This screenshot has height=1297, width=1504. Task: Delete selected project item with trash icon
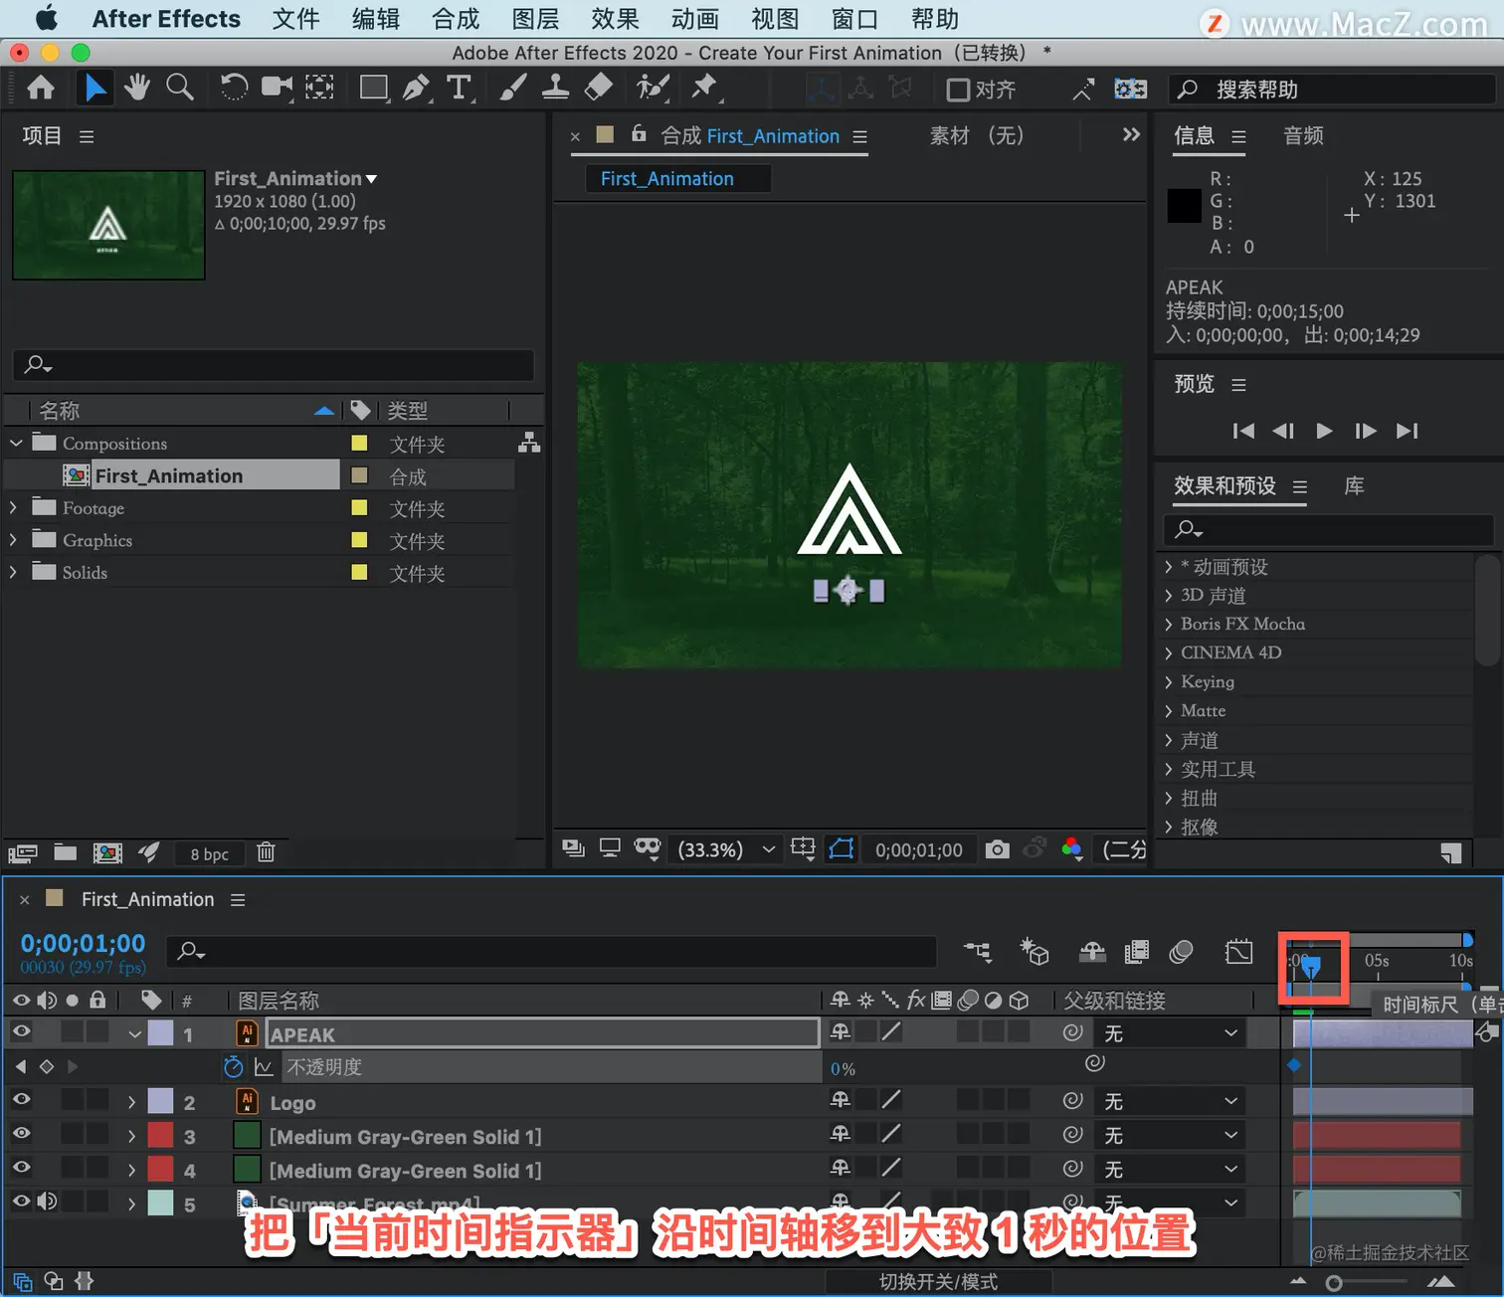(x=266, y=851)
